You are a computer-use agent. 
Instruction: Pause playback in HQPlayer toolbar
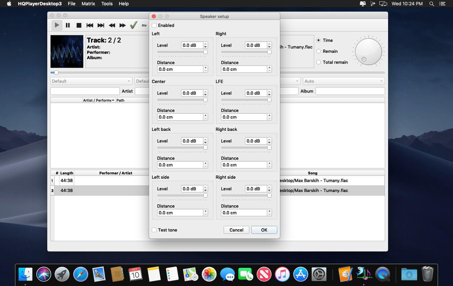68,25
